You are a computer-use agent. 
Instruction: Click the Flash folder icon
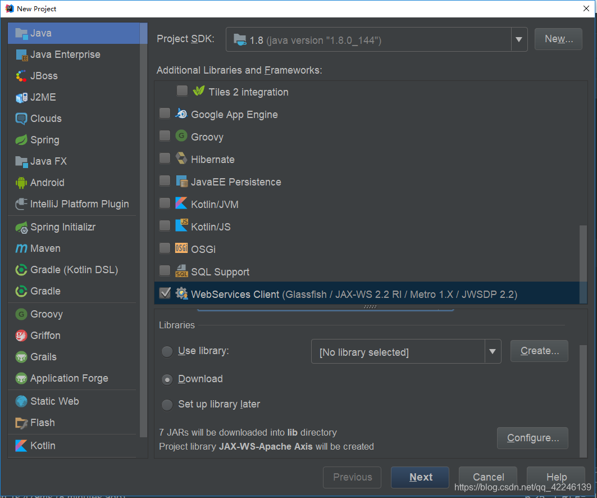tap(21, 423)
